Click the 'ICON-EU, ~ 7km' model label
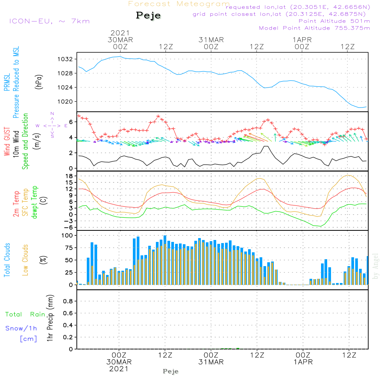384x384 pixels. tap(50, 21)
